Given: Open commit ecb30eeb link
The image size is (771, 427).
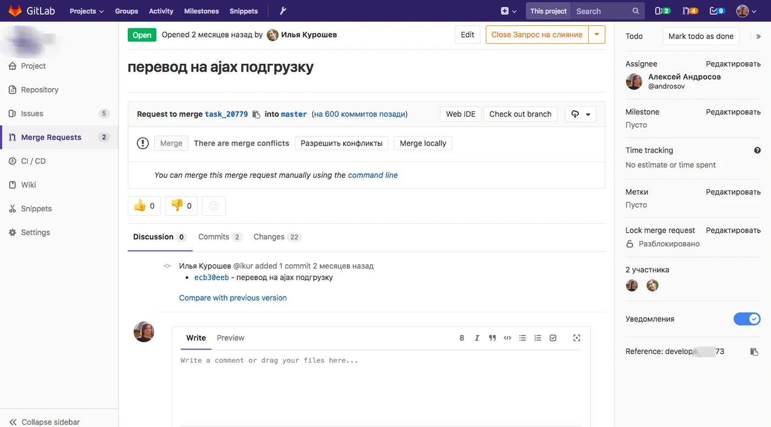Looking at the screenshot, I should (x=211, y=277).
